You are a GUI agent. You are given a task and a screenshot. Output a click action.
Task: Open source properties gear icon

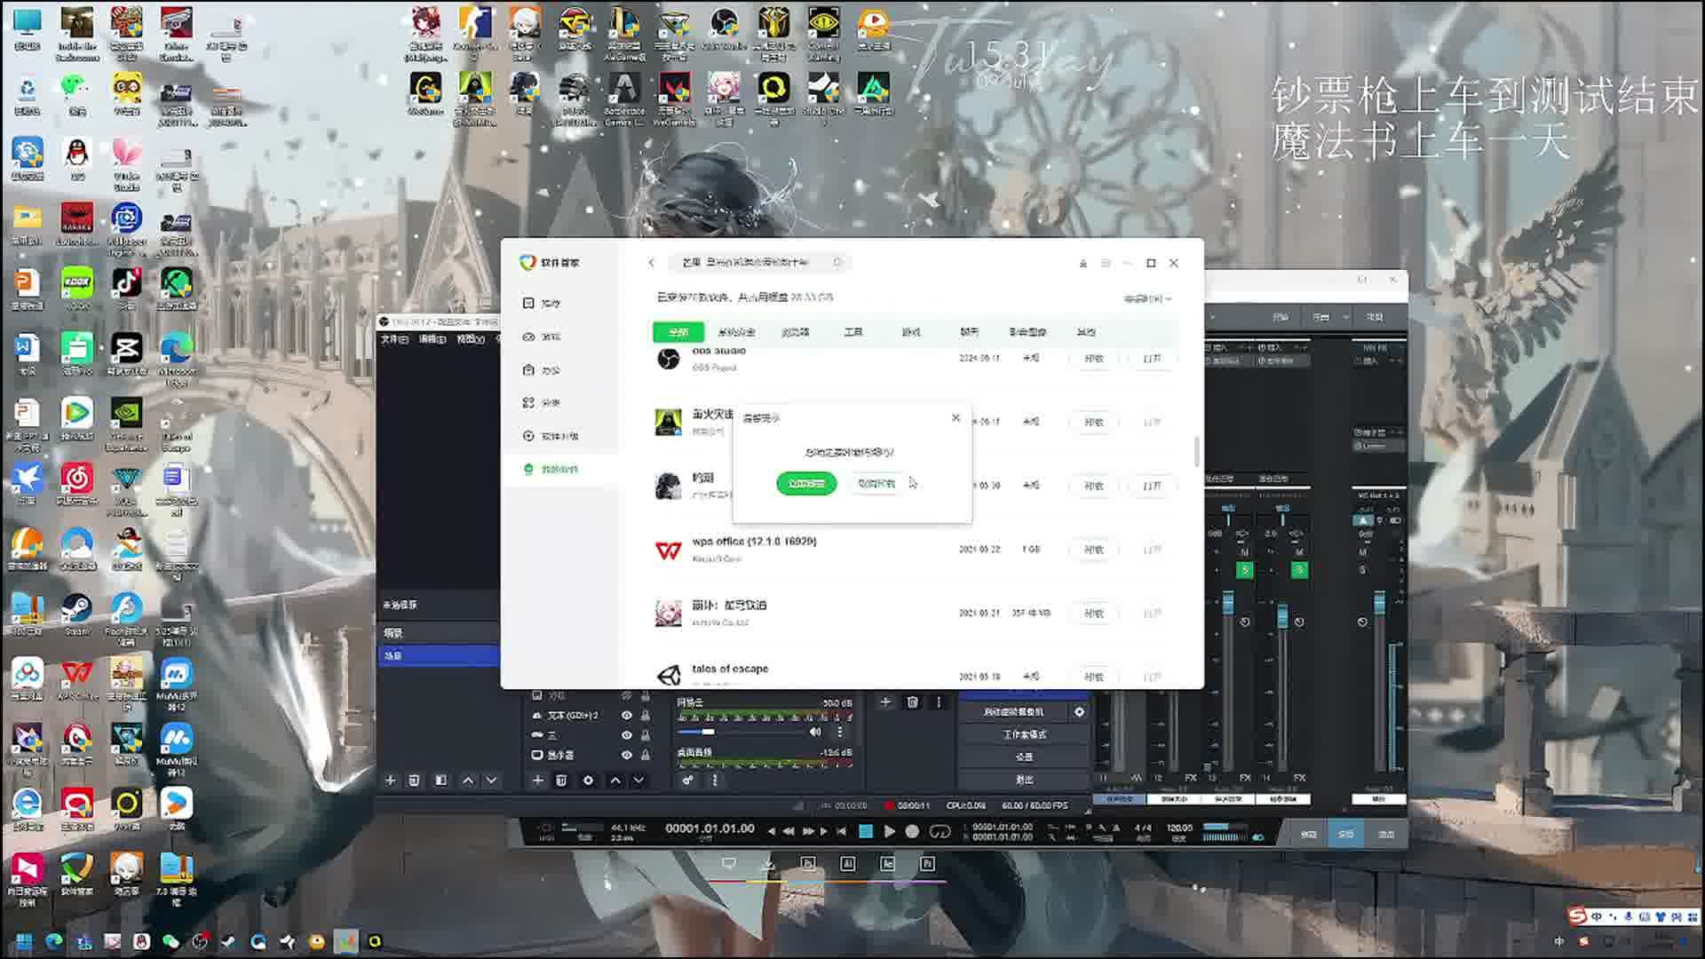tap(588, 781)
